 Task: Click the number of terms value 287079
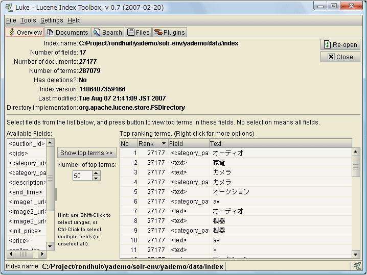click(89, 70)
